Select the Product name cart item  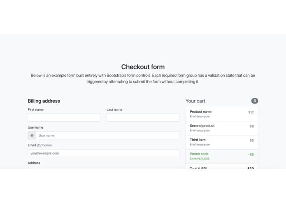click(222, 114)
